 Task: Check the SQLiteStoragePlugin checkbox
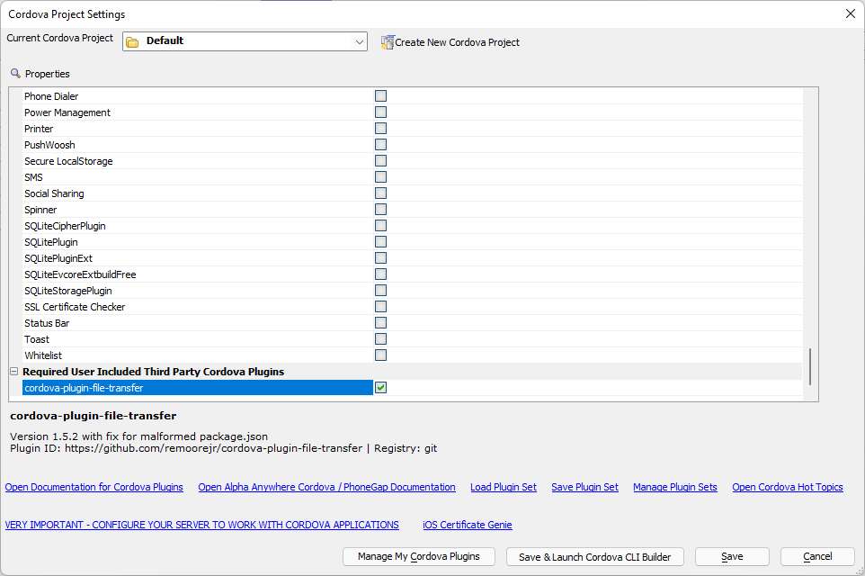pyautogui.click(x=380, y=291)
